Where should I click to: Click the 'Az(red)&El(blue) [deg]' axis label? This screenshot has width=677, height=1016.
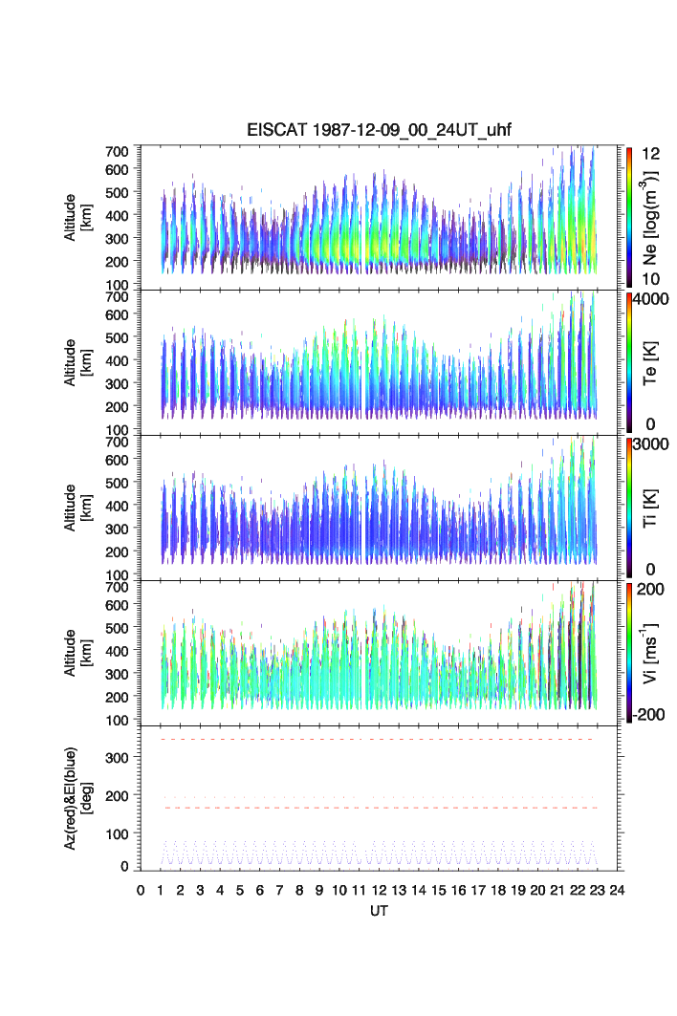[77, 798]
